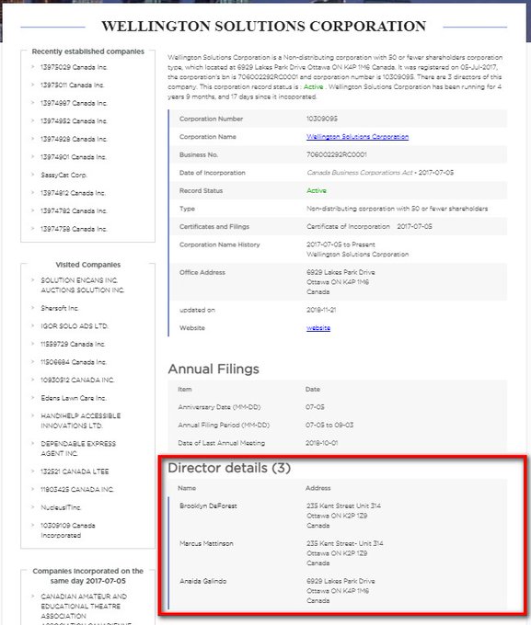This screenshot has height=625, width=531.
Task: Click the Annual Filings heading
Action: 214,369
